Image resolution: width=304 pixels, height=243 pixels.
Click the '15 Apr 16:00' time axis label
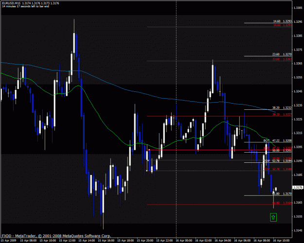(106, 241)
